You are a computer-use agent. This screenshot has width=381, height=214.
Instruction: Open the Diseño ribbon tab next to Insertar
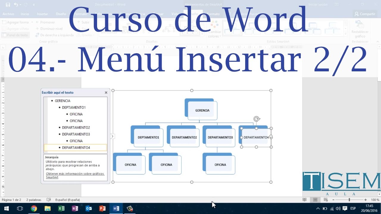[61, 14]
